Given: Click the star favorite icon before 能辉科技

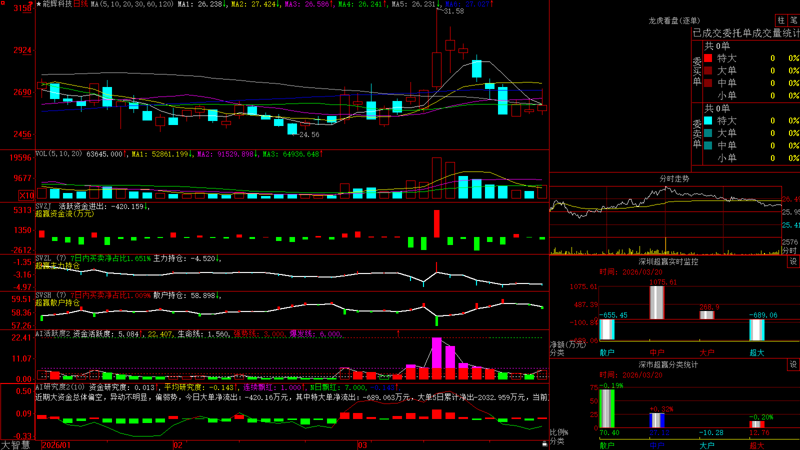Looking at the screenshot, I should (38, 4).
